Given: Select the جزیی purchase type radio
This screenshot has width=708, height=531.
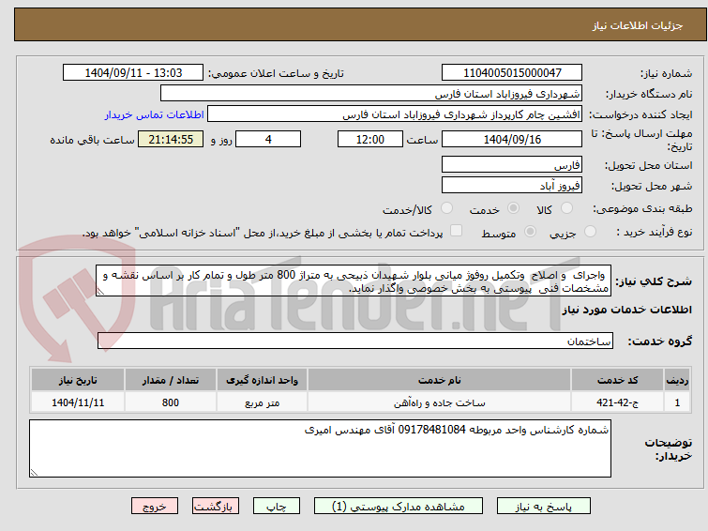Looking at the screenshot, I should [590, 232].
